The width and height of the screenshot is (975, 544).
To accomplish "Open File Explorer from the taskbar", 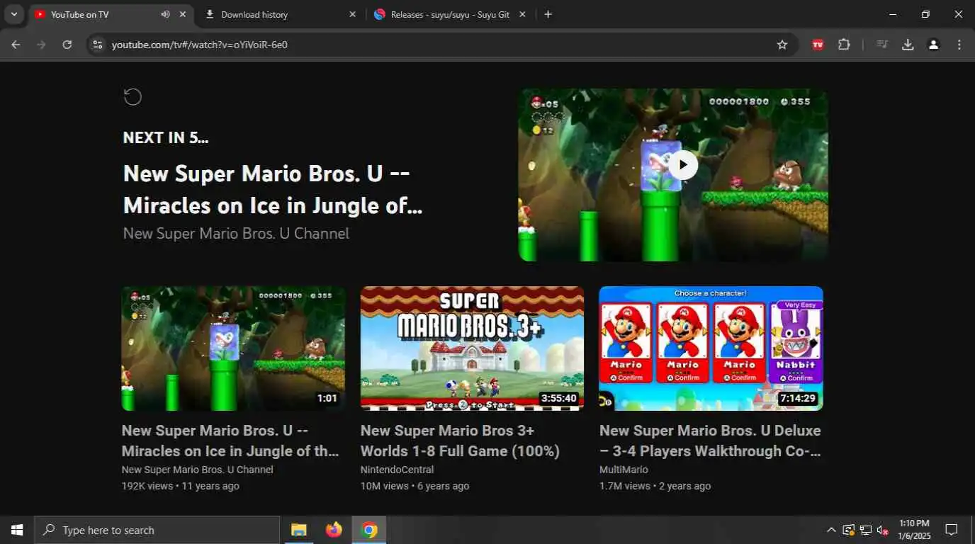I will (298, 530).
